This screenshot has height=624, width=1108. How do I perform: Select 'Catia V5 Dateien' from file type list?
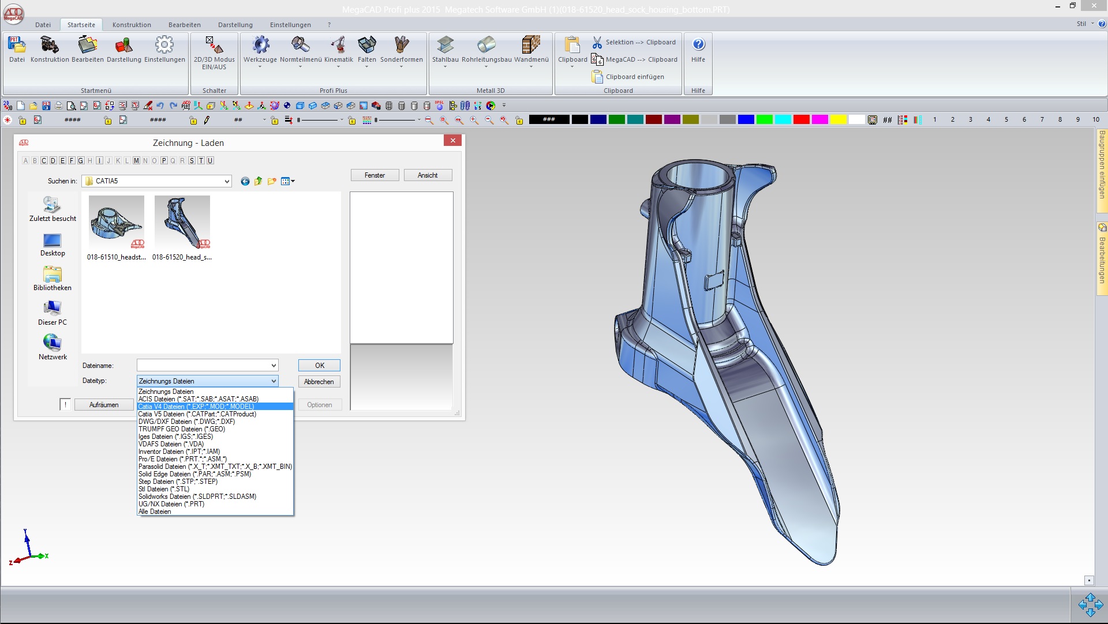(215, 414)
